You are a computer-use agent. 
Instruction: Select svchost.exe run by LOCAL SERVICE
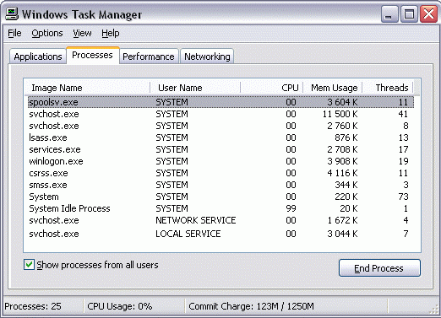point(220,234)
